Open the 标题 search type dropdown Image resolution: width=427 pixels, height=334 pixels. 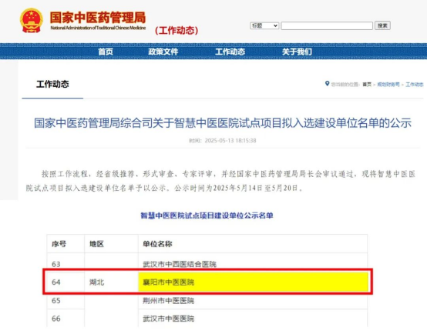point(264,25)
